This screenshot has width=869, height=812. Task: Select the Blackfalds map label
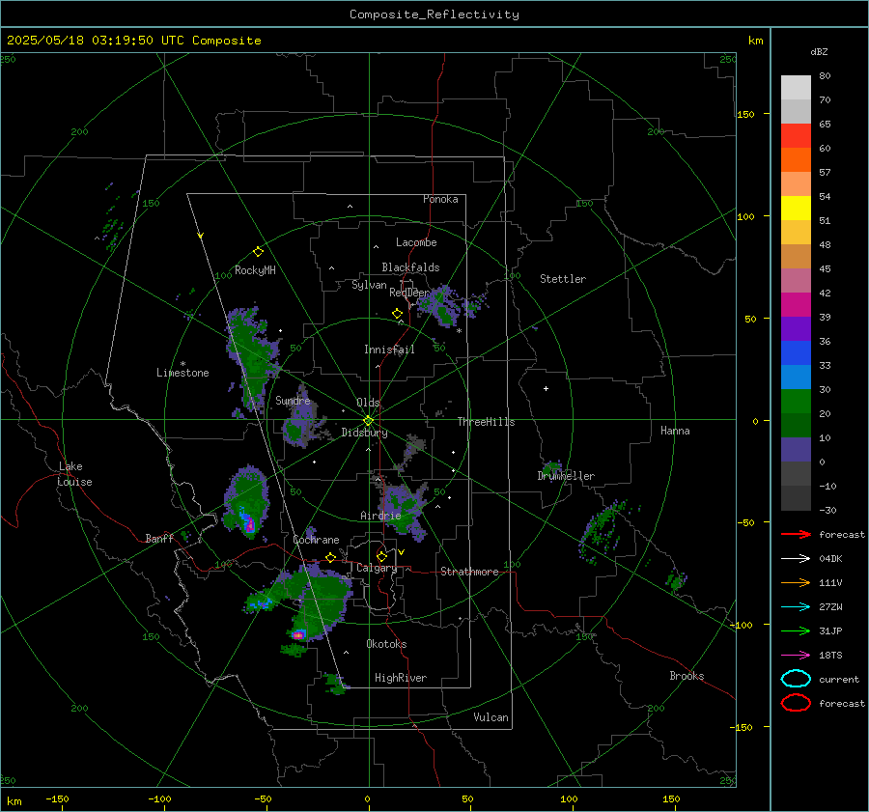410,267
